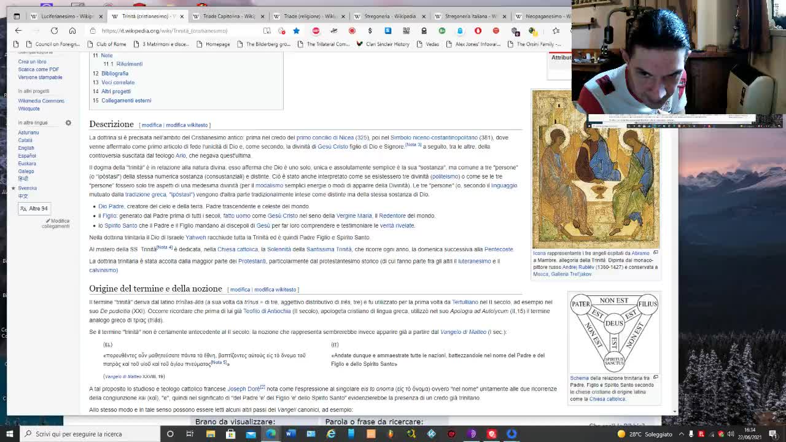Launch File Explorer from taskbar
The width and height of the screenshot is (786, 442).
pyautogui.click(x=210, y=433)
